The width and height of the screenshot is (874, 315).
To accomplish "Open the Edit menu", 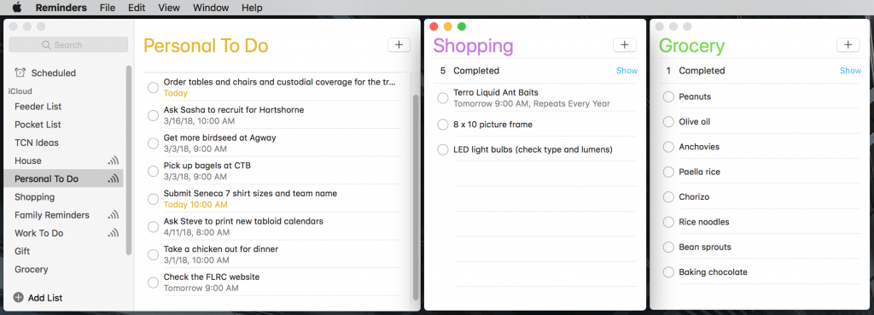I will [x=137, y=8].
